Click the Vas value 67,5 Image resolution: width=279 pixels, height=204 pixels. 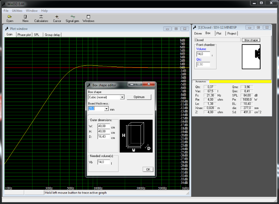coord(210,91)
